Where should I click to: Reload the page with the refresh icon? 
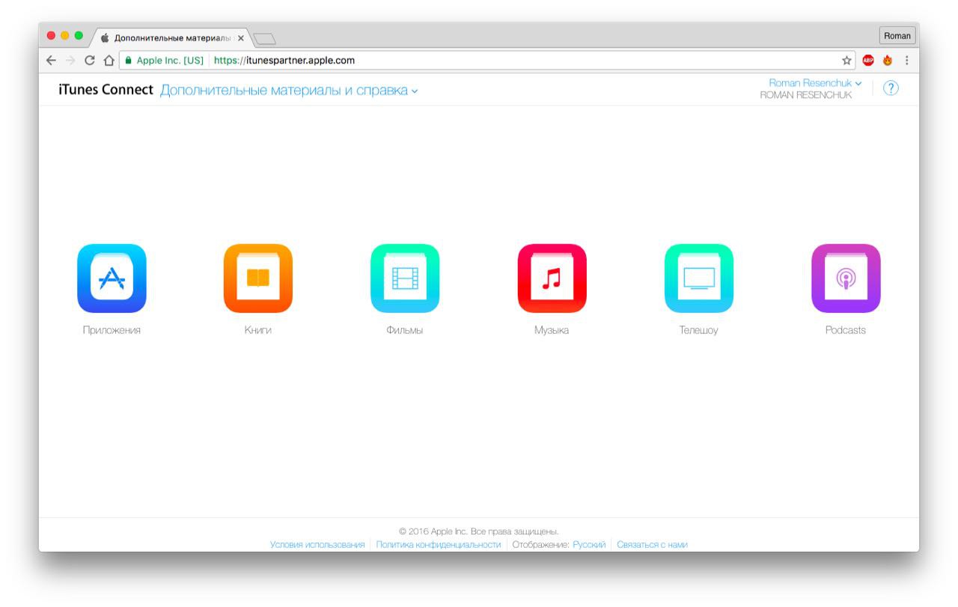(90, 61)
